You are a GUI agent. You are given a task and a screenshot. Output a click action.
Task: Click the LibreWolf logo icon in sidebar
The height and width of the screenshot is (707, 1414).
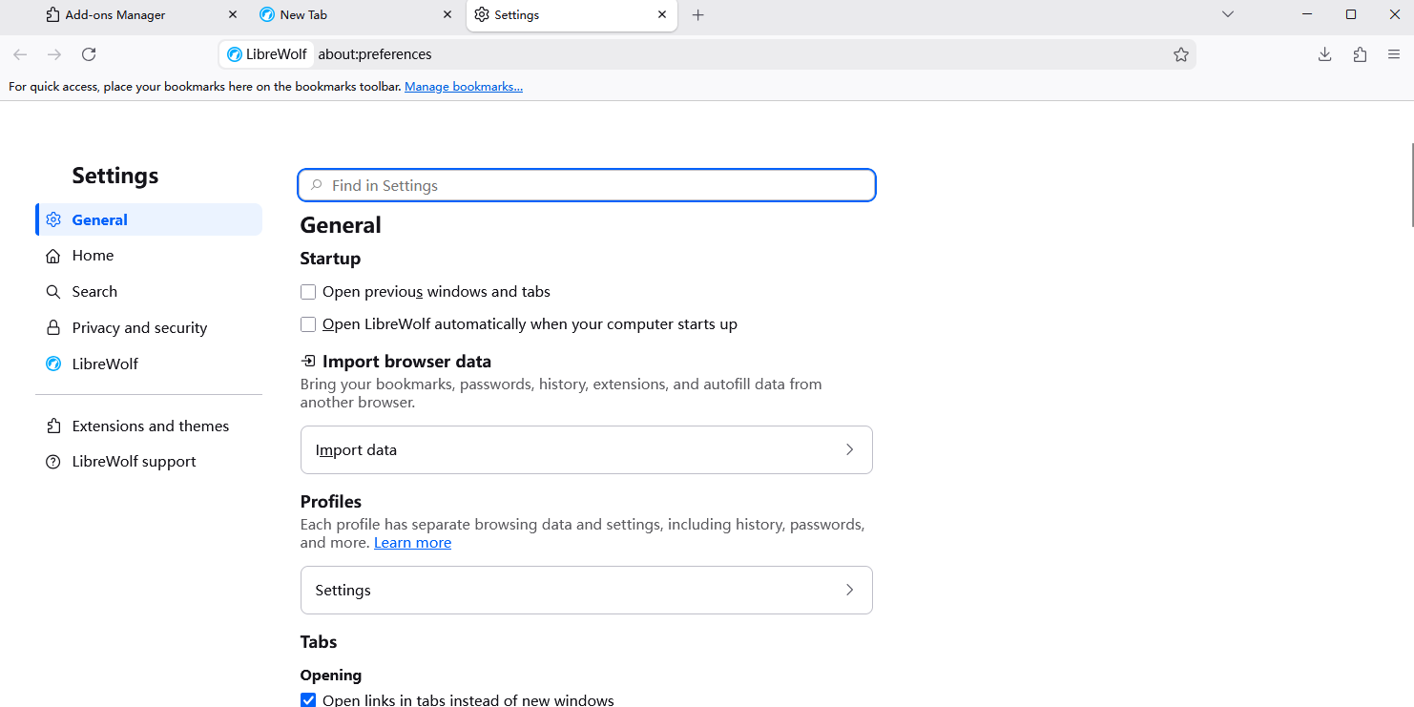(53, 364)
